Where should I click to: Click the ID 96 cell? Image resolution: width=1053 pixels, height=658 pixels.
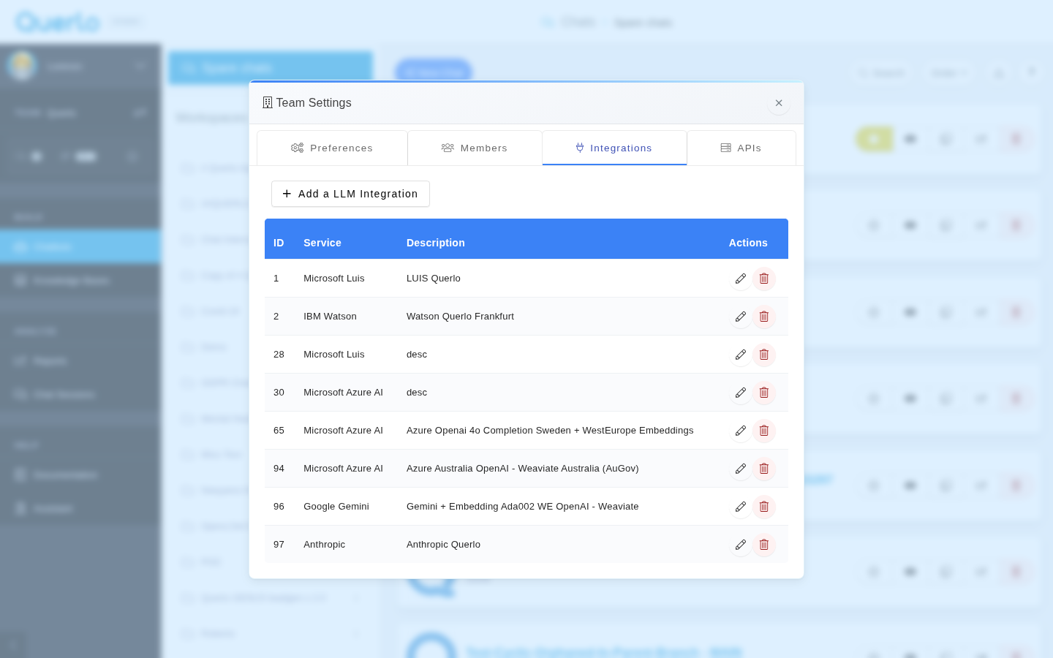pos(279,507)
